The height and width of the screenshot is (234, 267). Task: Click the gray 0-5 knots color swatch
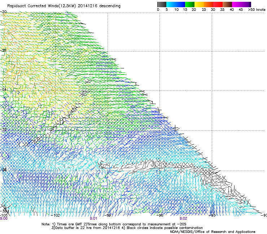pyautogui.click(x=162, y=4)
